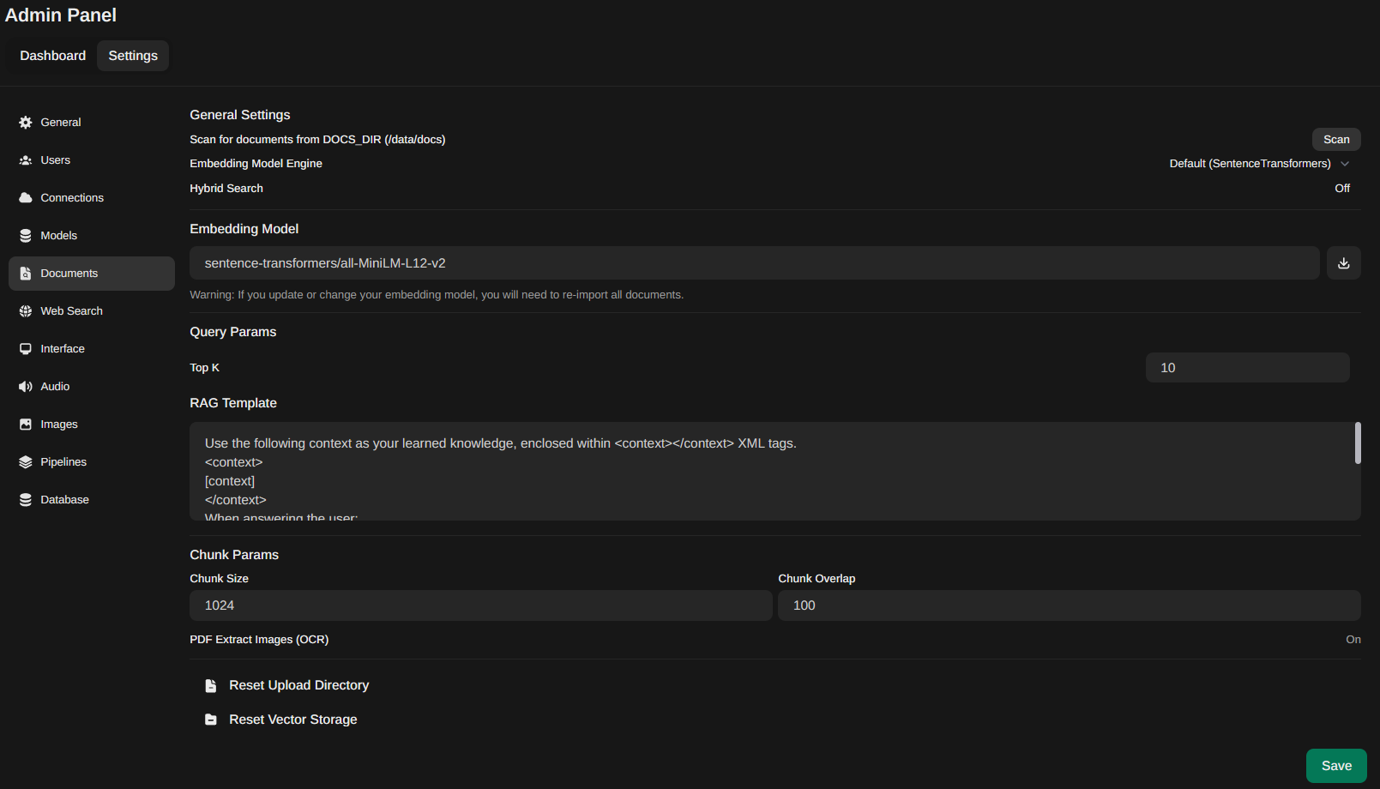Click the General gear icon in sidebar
Viewport: 1380px width, 789px height.
(26, 123)
